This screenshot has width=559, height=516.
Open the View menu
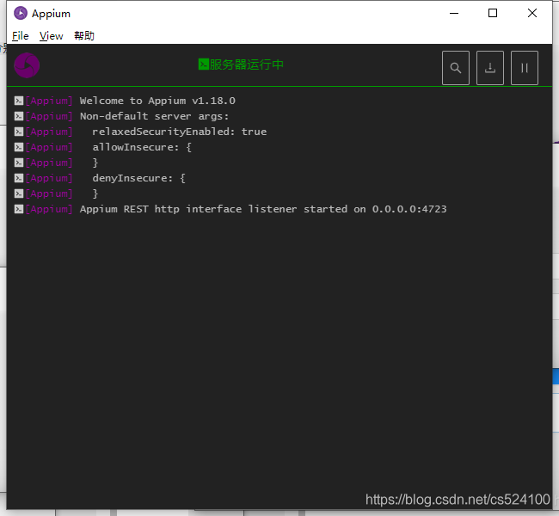[x=51, y=35]
